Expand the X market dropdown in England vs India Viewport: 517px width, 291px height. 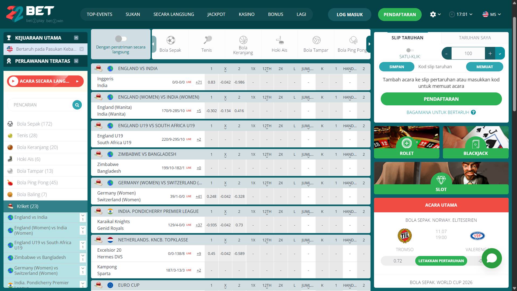click(225, 69)
